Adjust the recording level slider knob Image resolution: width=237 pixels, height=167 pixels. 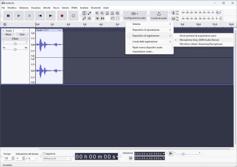[x=219, y=13]
